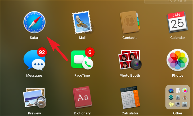
Task: Click the Safari label text
Action: [x=34, y=38]
